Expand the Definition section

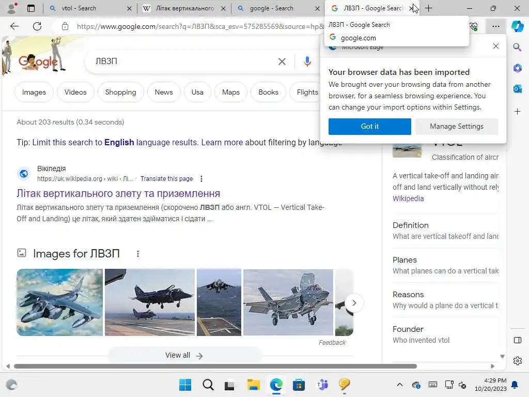pos(445,231)
